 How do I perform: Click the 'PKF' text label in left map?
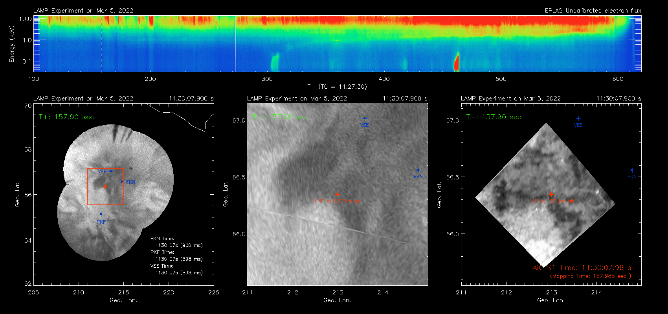coord(101,222)
